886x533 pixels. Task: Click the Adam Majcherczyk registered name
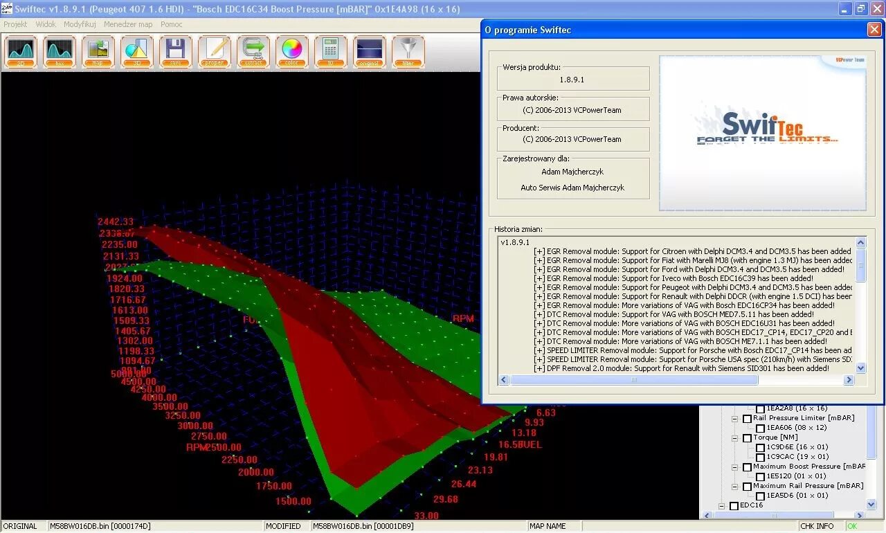click(x=572, y=172)
